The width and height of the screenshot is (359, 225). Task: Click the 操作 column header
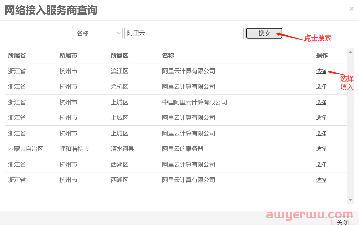tap(322, 55)
